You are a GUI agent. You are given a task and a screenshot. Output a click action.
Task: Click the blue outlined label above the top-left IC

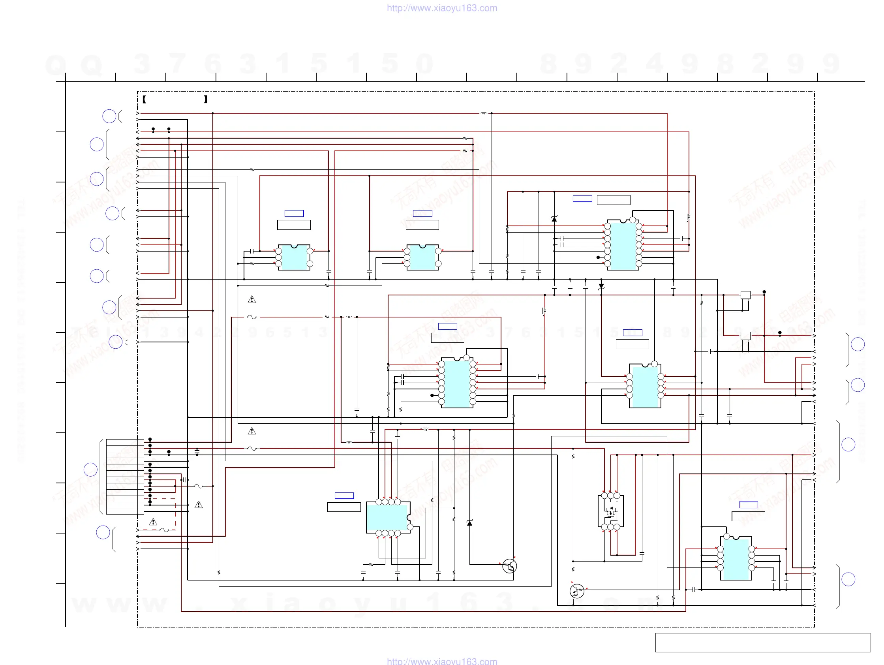pyautogui.click(x=294, y=213)
